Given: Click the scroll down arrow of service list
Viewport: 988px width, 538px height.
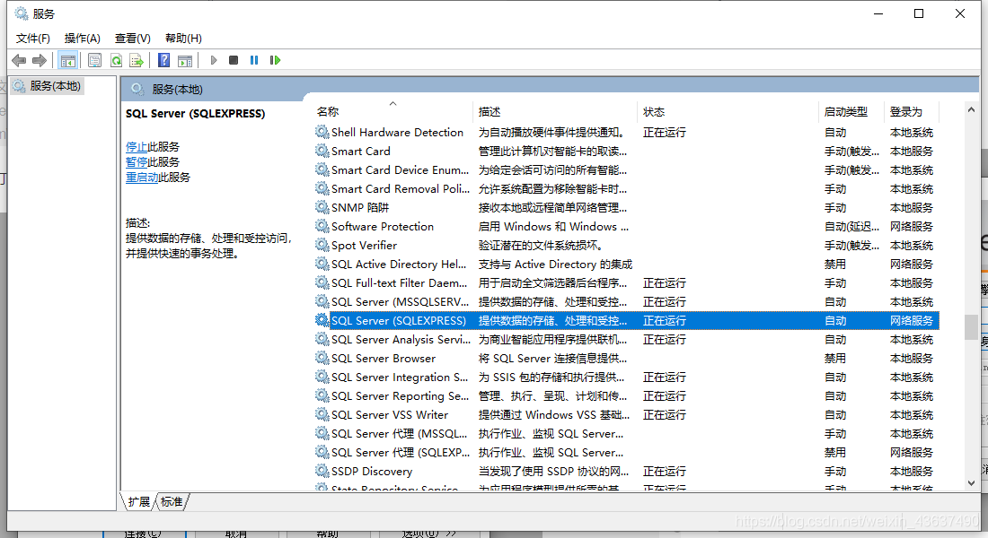Looking at the screenshot, I should tap(971, 483).
